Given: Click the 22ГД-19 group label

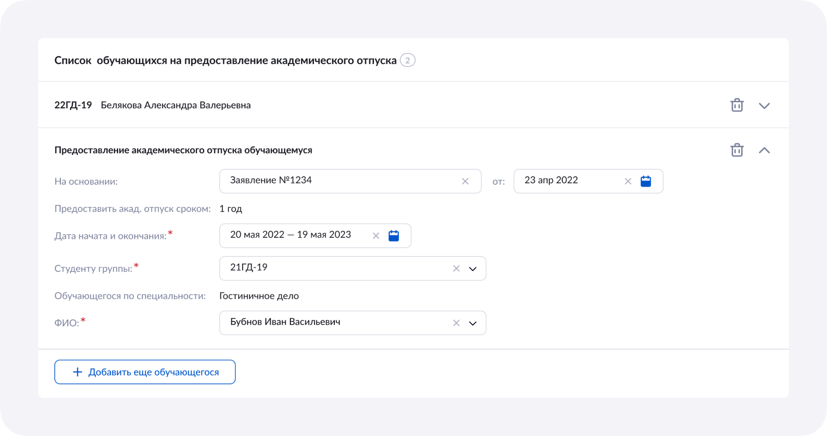Looking at the screenshot, I should 73,105.
